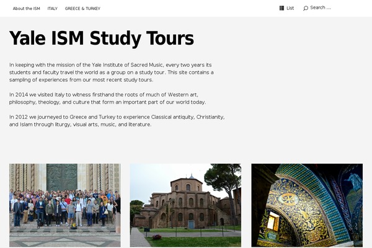Switch to List view via its label
Image resolution: width=372 pixels, height=248 pixels.
(290, 8)
